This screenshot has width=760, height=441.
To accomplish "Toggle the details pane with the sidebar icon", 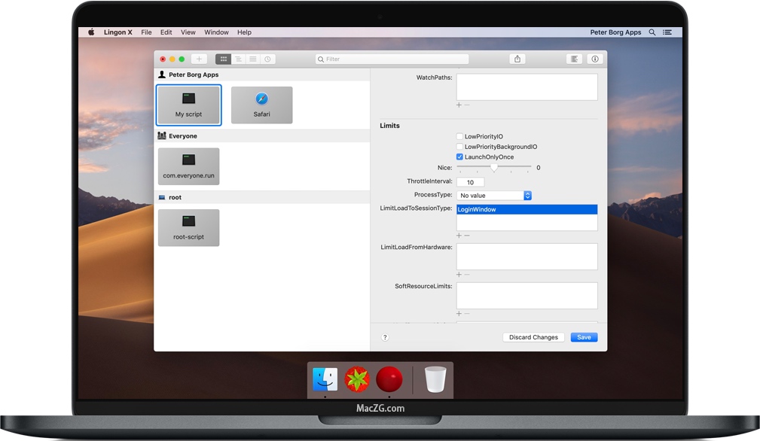I will [573, 58].
